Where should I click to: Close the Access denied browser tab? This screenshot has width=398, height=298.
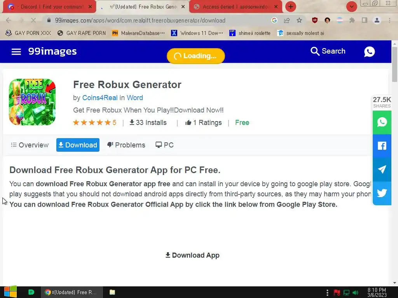[276, 7]
